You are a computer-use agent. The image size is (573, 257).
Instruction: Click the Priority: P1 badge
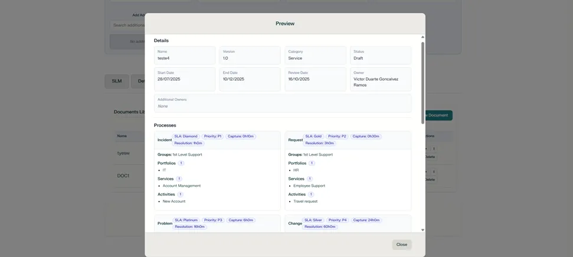click(x=212, y=136)
